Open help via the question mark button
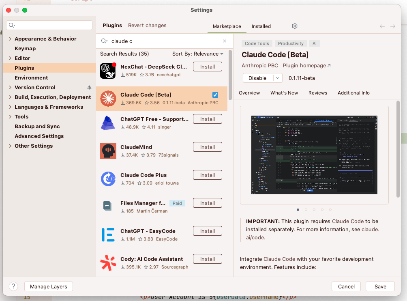 (13, 286)
